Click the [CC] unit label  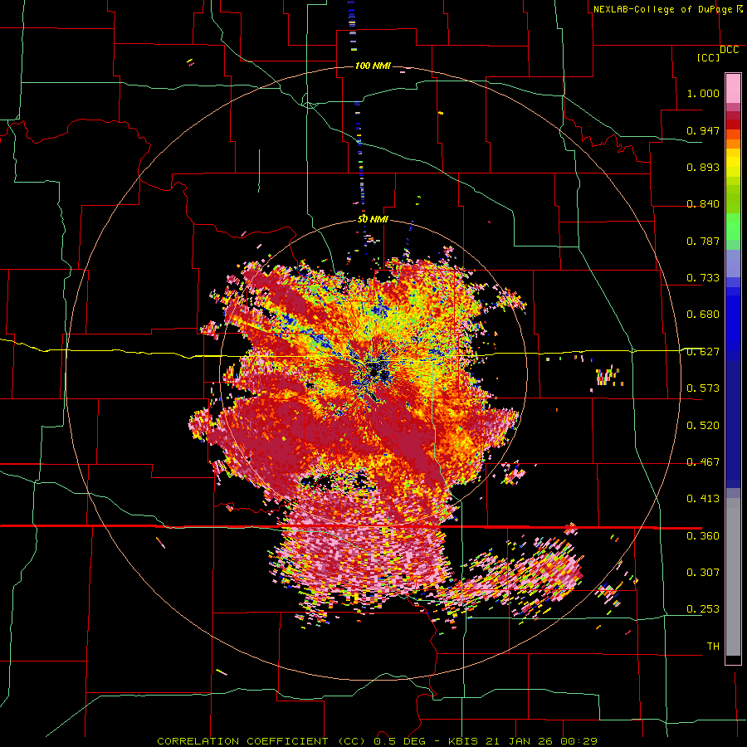point(708,57)
